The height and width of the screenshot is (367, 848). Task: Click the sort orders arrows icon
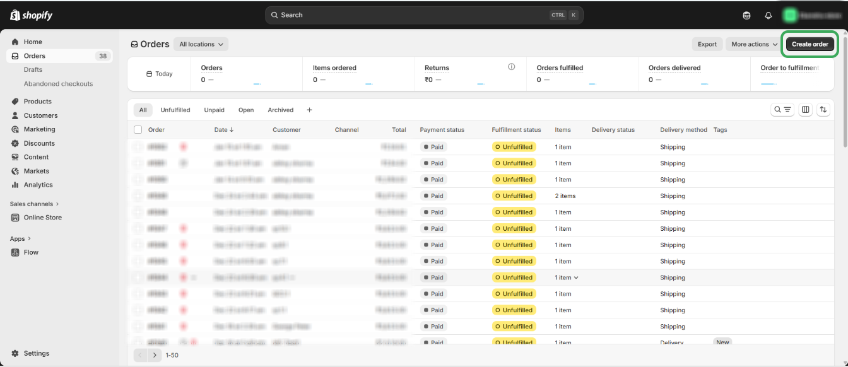coord(823,110)
